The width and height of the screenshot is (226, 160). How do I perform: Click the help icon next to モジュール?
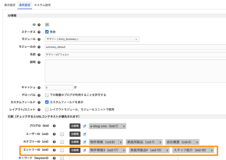[x=39, y=39]
